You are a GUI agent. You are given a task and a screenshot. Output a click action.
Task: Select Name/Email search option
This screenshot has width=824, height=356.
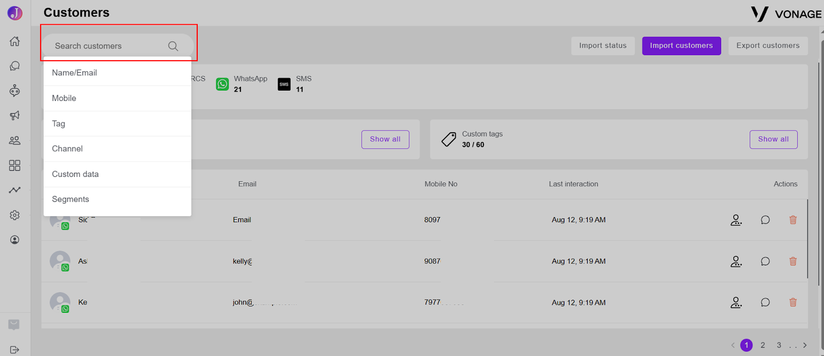[117, 73]
